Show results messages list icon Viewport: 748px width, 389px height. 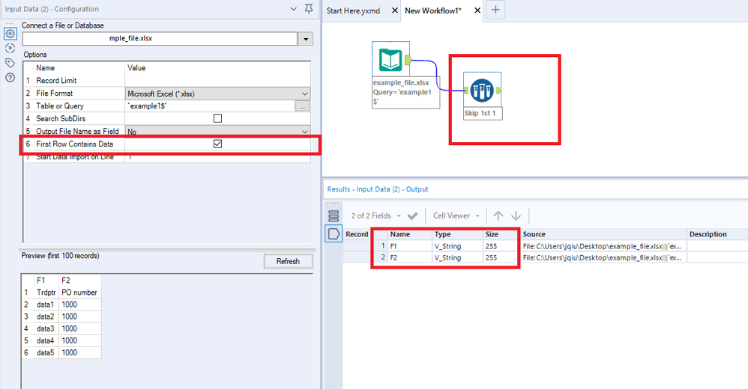334,216
